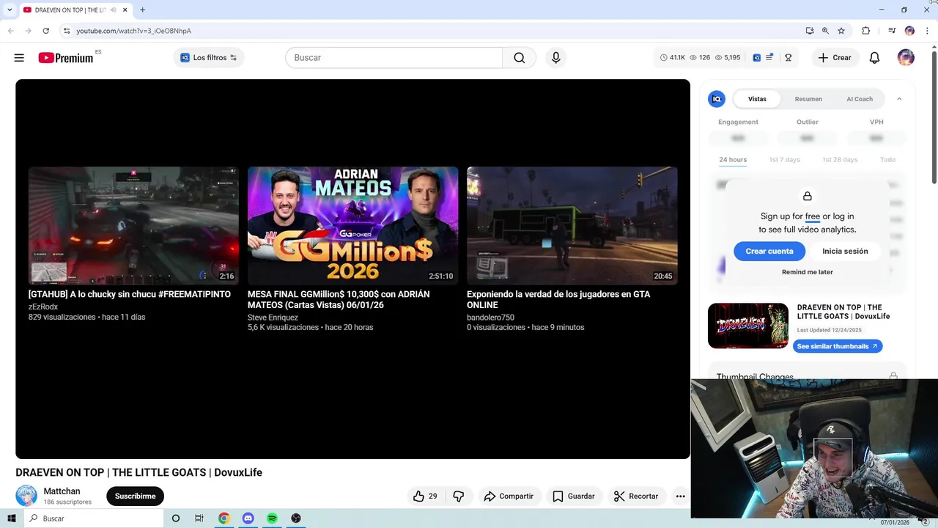
Task: Open the Crear create button
Action: point(835,58)
